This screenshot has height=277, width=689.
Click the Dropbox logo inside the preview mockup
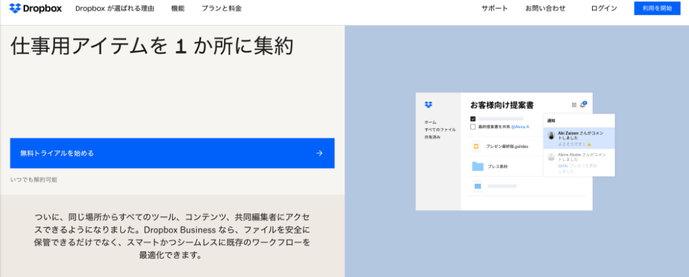point(429,104)
